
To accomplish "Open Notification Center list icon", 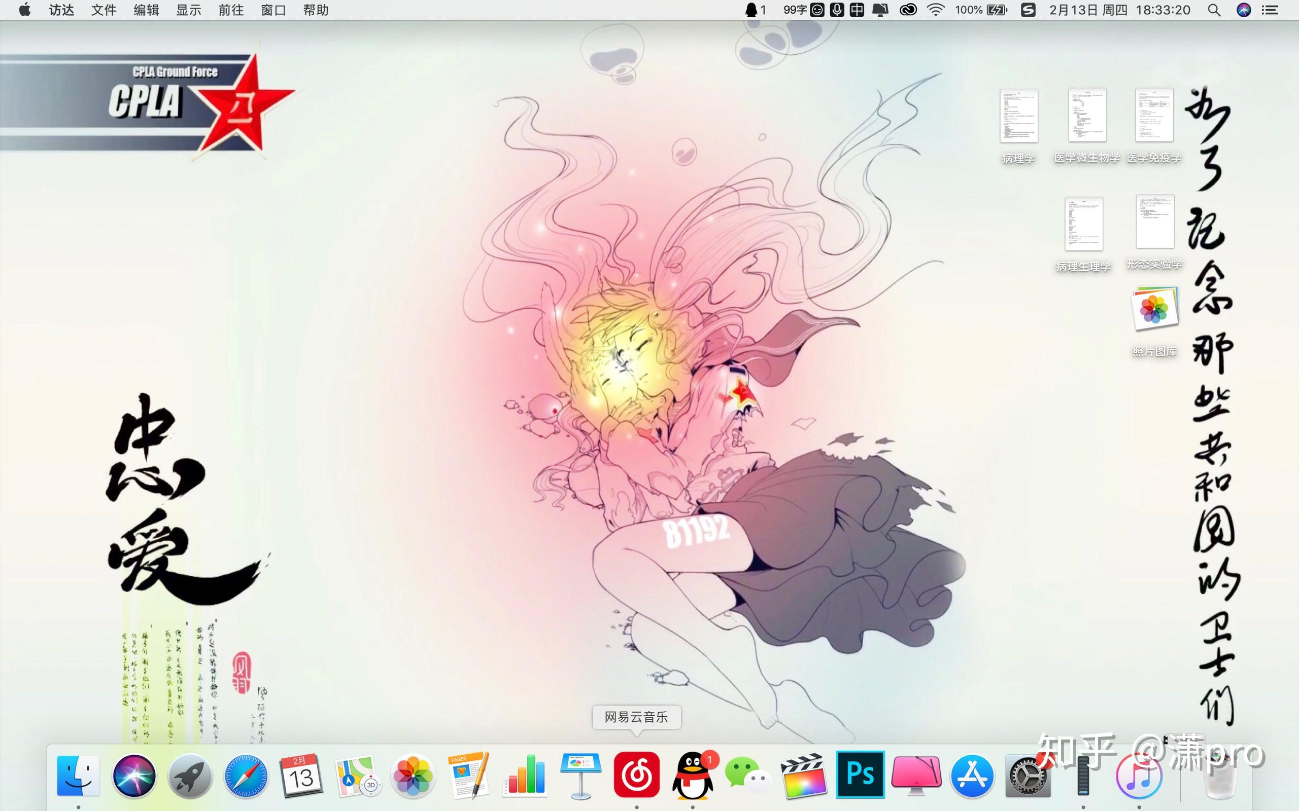I will (1270, 10).
